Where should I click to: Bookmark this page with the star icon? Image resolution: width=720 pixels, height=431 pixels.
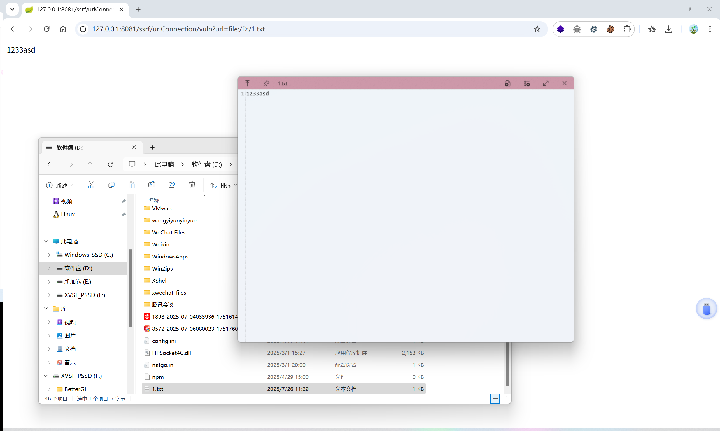point(537,29)
